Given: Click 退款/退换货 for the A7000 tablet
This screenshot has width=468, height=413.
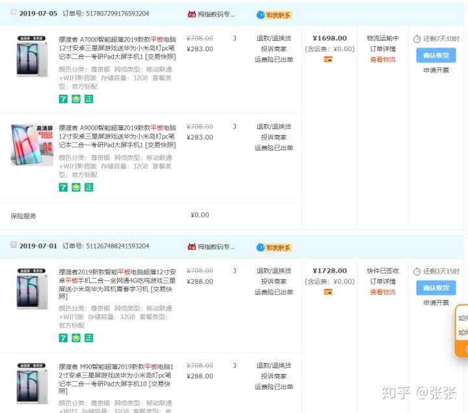Looking at the screenshot, I should click(x=274, y=38).
